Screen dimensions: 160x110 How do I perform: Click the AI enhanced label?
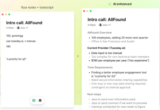122,4
